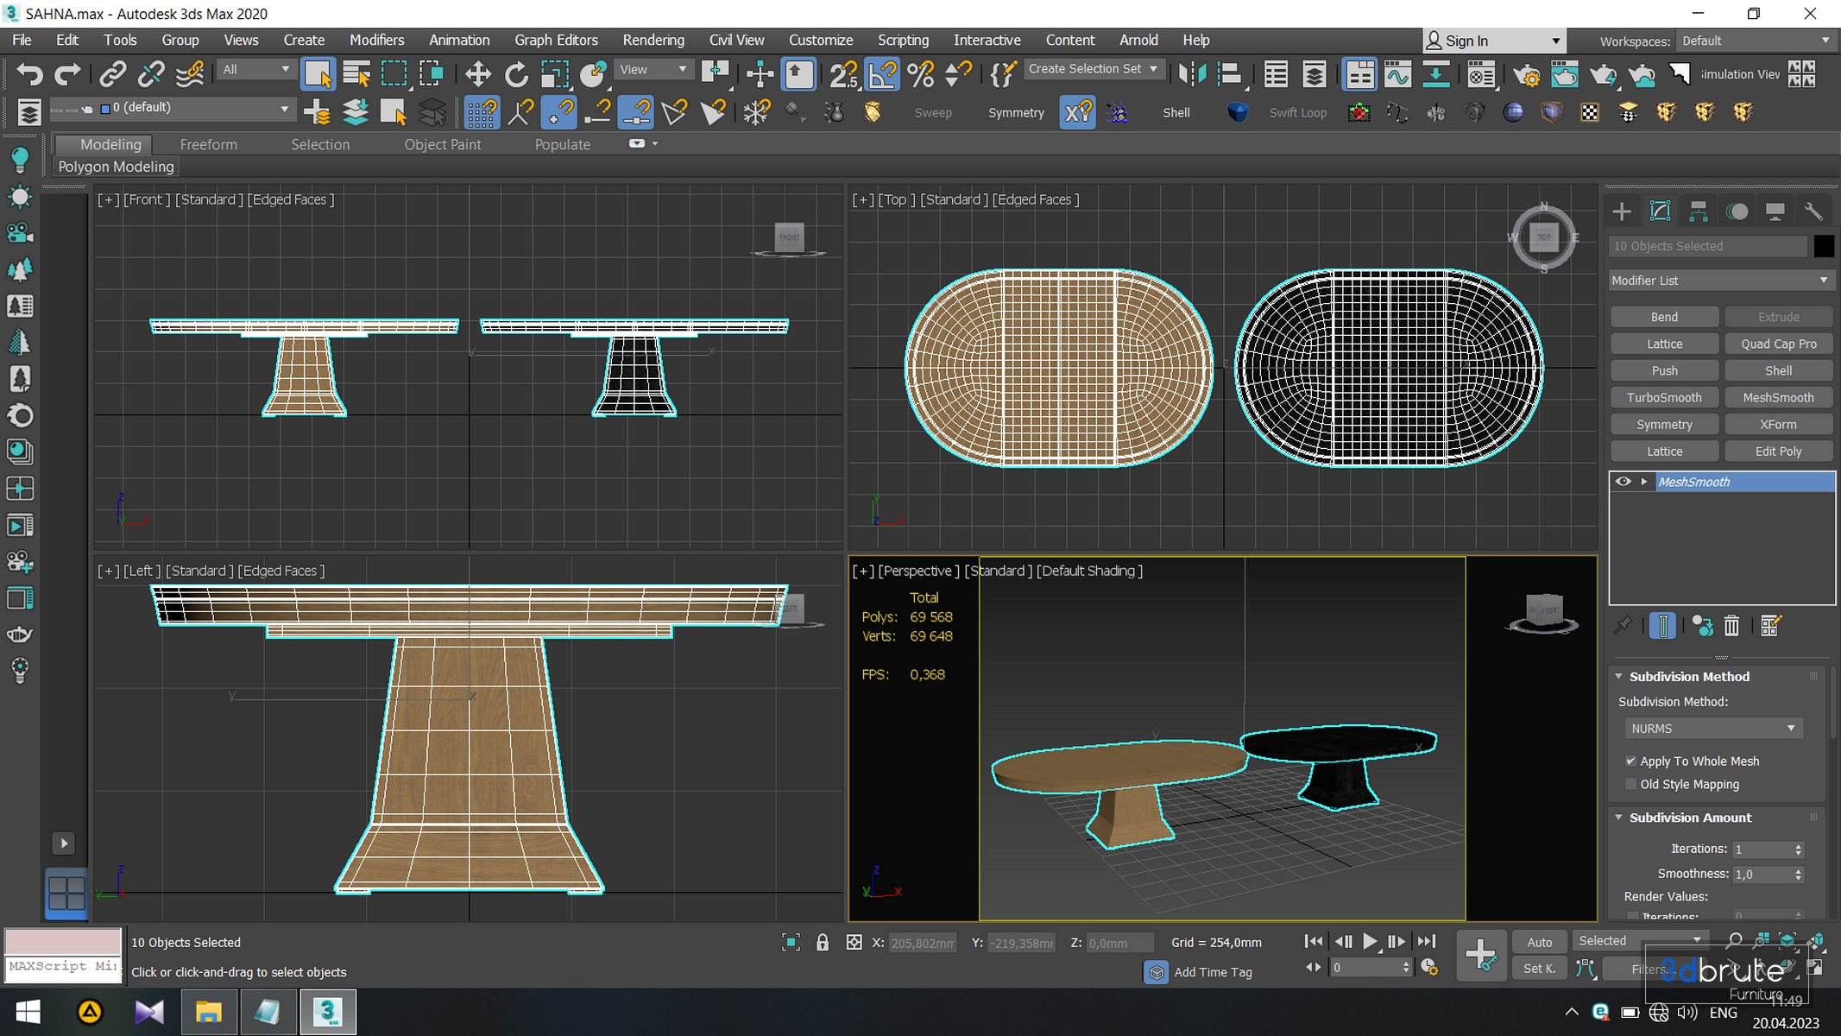Image resolution: width=1841 pixels, height=1036 pixels.
Task: Jump to the end frame
Action: tap(1427, 941)
